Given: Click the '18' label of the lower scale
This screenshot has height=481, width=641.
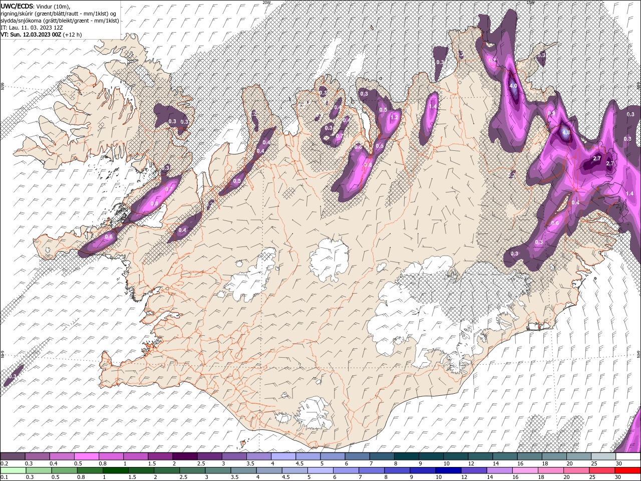Looking at the screenshot, I should [x=541, y=477].
